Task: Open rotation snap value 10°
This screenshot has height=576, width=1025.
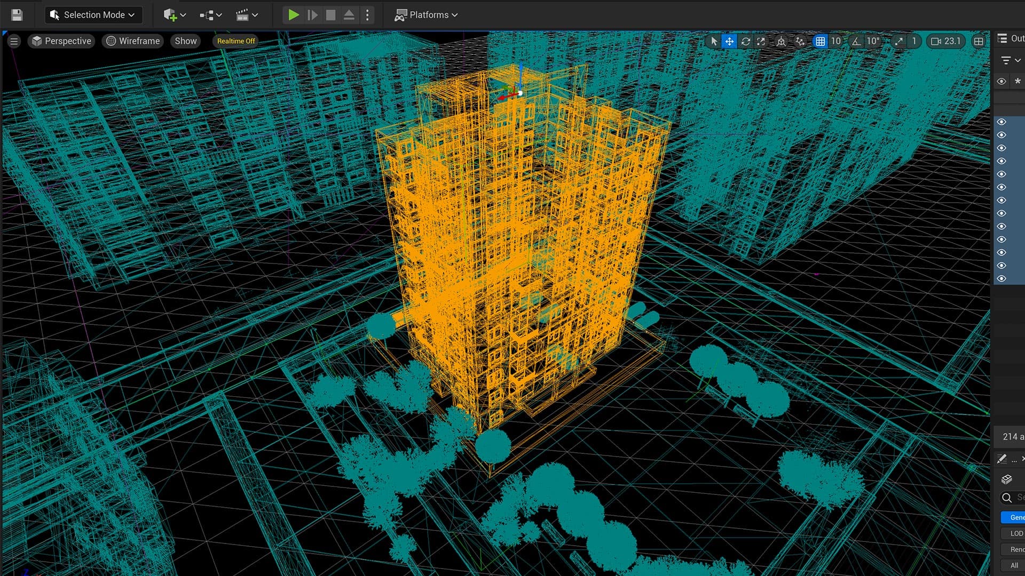Action: 873,41
